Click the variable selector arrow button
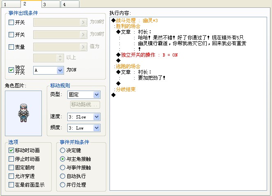 pos(83,47)
